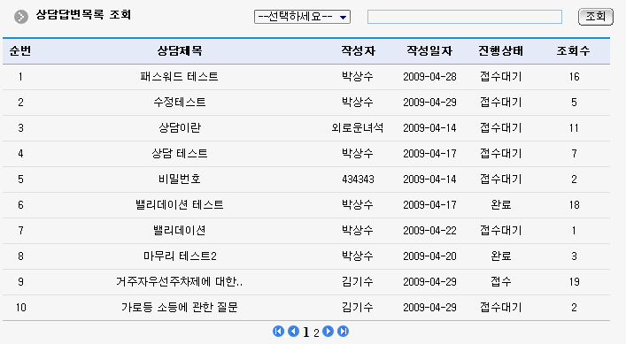
Task: Go to the next page
Action: [x=328, y=332]
